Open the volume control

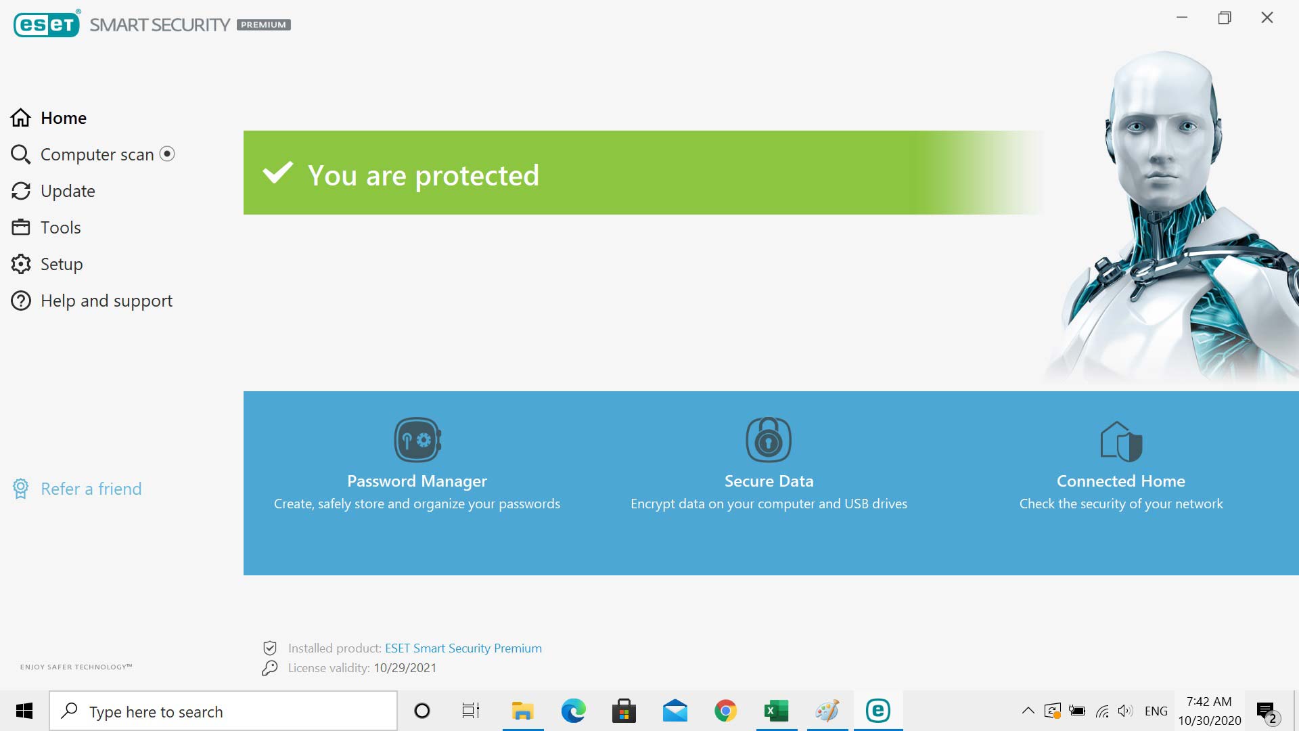pyautogui.click(x=1125, y=711)
